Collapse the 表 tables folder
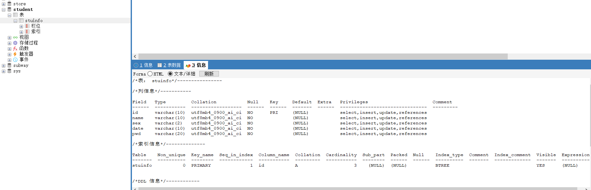The image size is (591, 190). (9, 15)
